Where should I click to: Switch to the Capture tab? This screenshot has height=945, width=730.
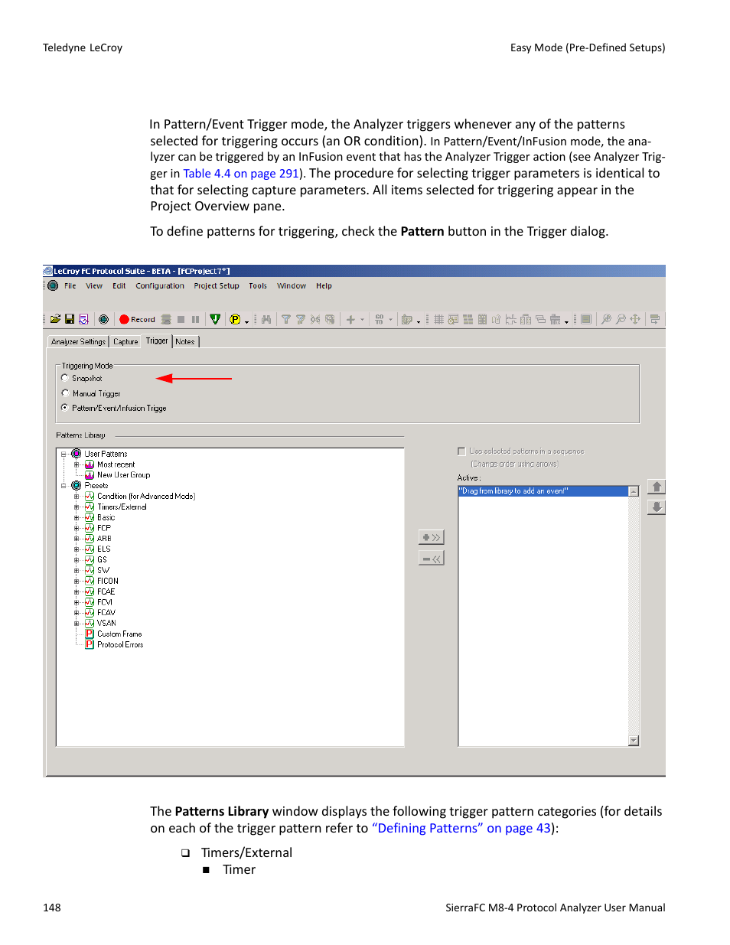pos(125,342)
